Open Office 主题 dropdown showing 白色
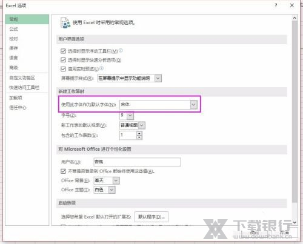Image resolution: width=303 pixels, height=244 pixels. (x=112, y=190)
